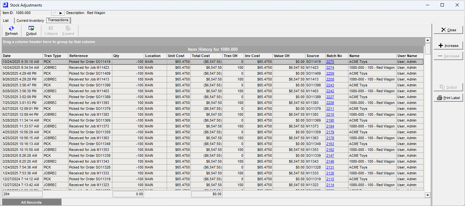
Task: Click the Expand icon in the toolbar
Action: tap(68, 30)
